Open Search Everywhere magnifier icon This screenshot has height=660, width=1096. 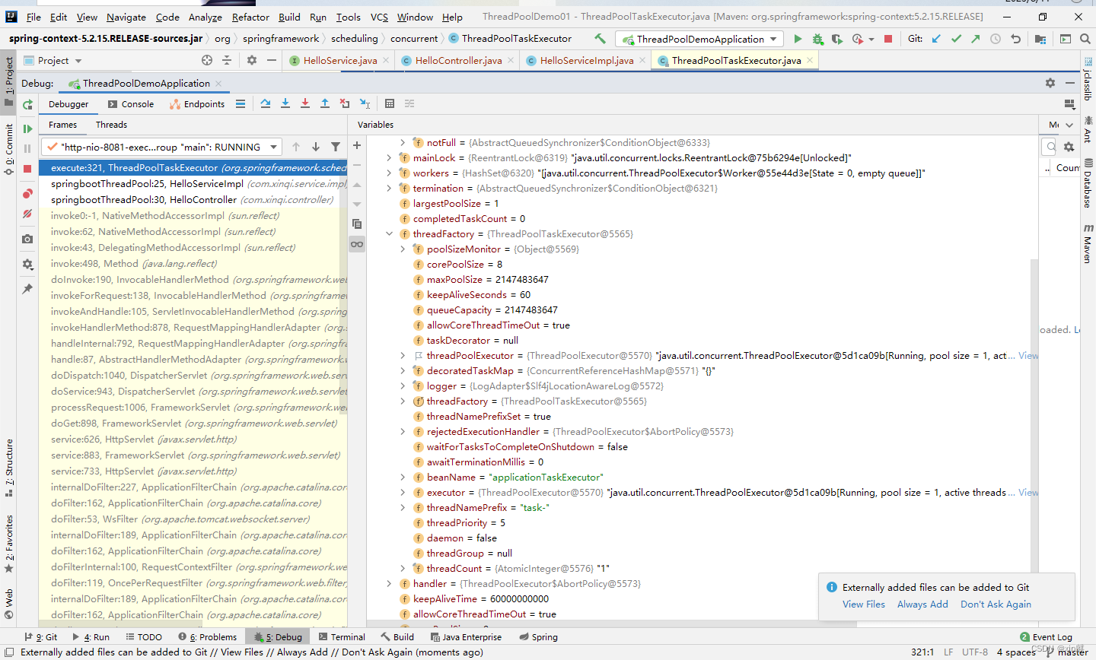pos(1085,39)
